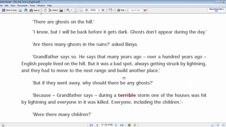The width and height of the screenshot is (226, 127).
Task: Go to the next page
Action: click(x=116, y=125)
